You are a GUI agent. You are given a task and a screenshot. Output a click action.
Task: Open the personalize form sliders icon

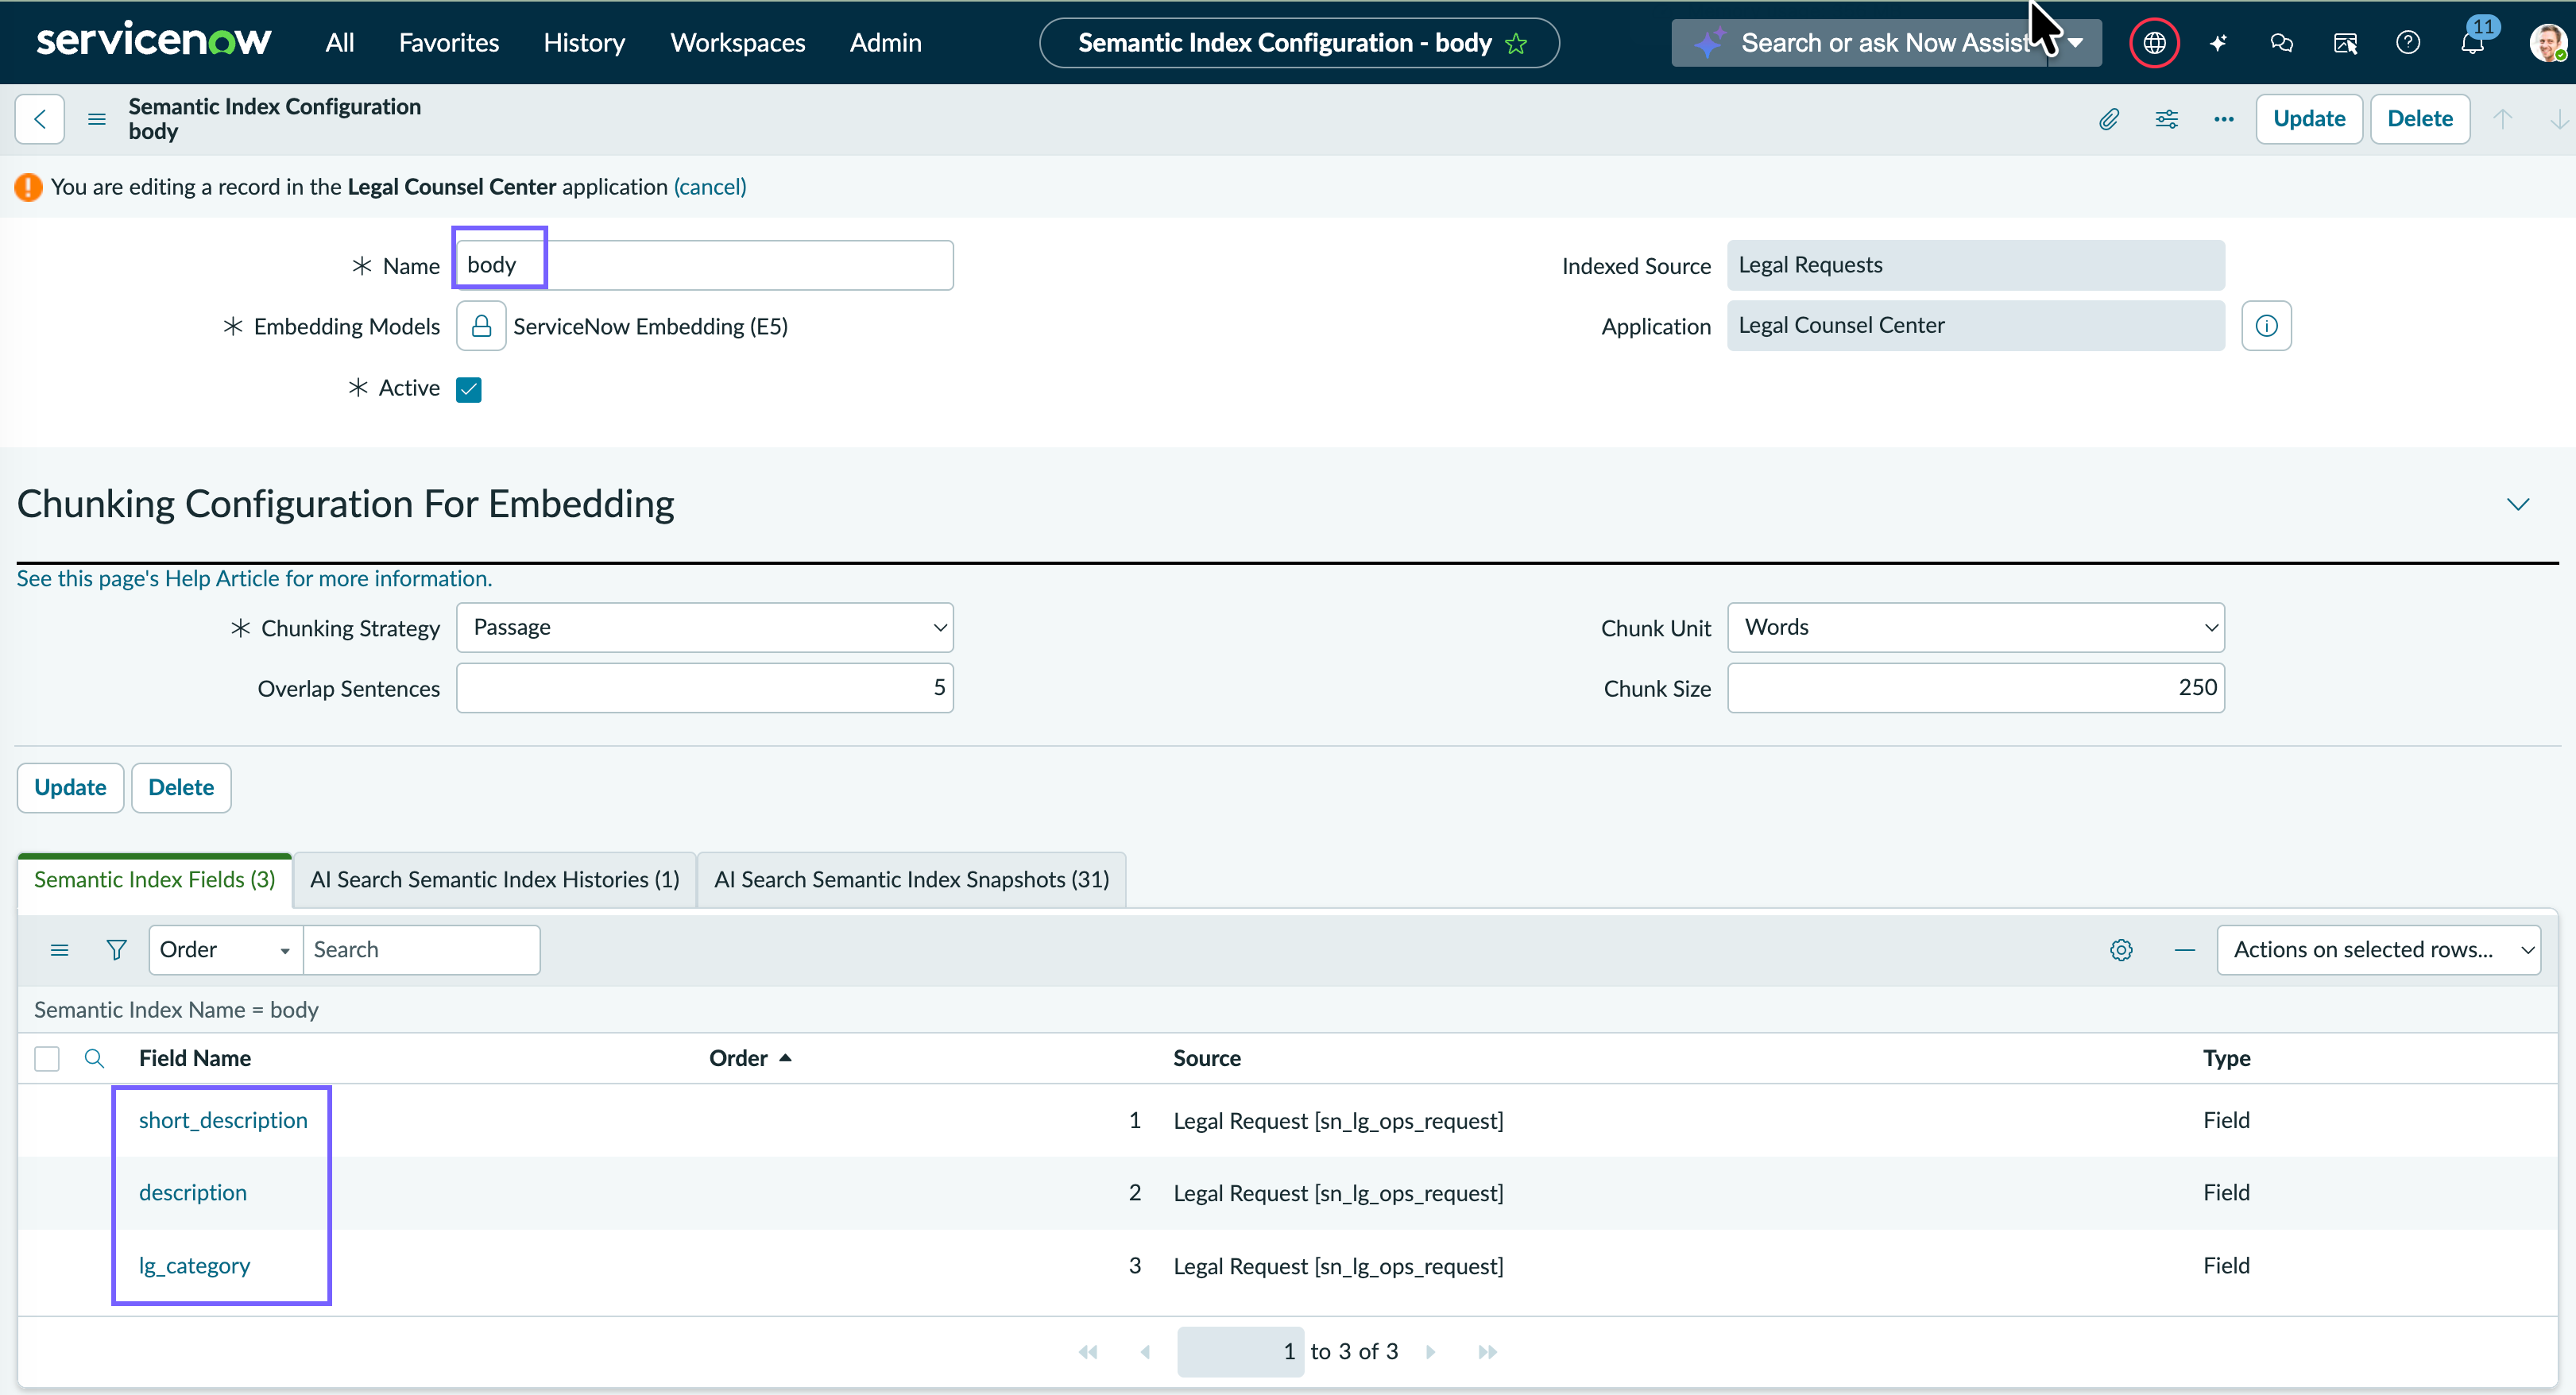[x=2166, y=119]
